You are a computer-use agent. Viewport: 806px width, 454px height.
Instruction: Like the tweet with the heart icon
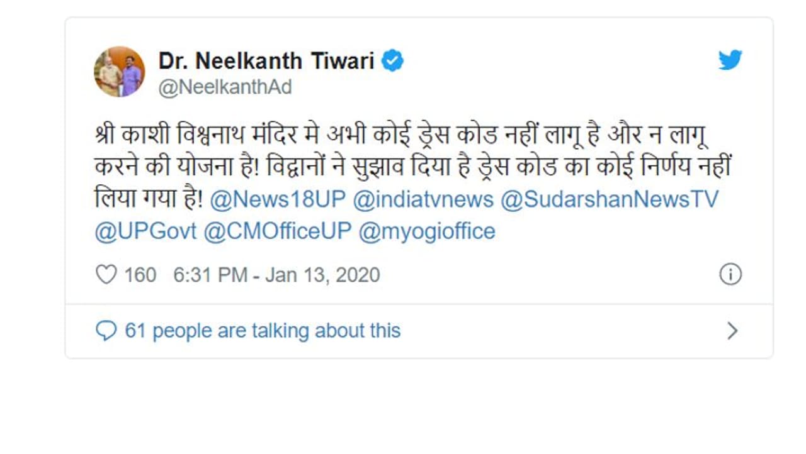click(106, 275)
